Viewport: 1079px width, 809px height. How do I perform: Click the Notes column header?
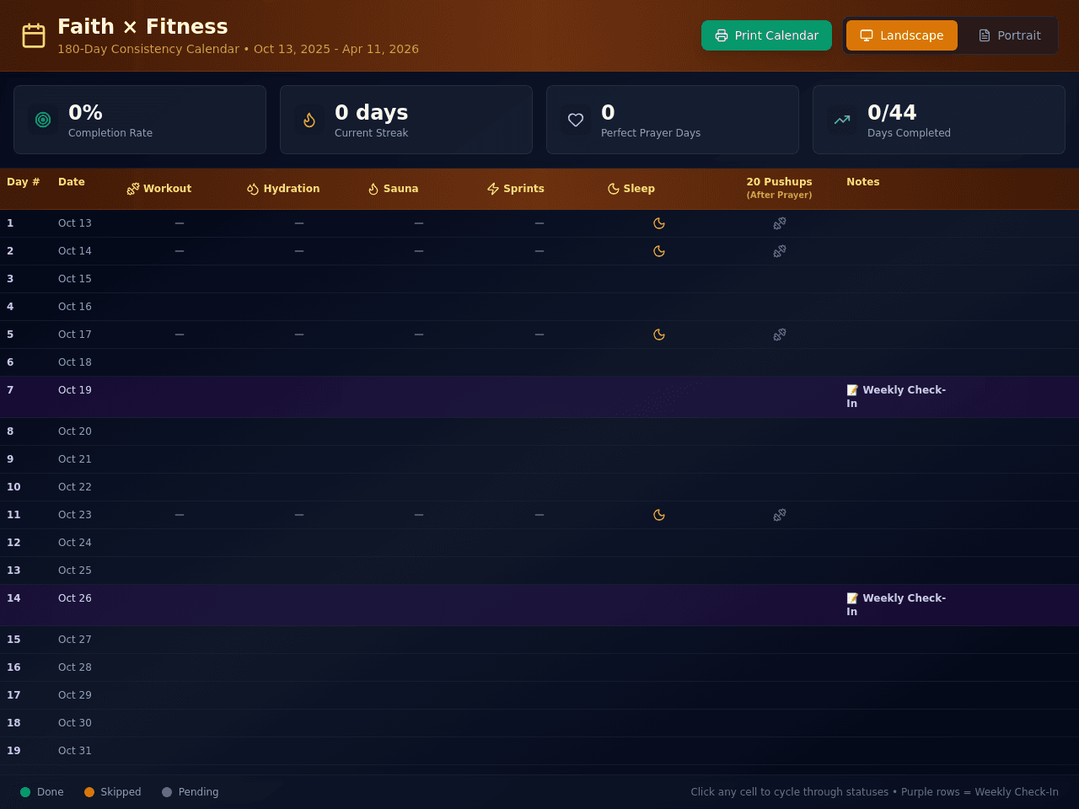(863, 182)
